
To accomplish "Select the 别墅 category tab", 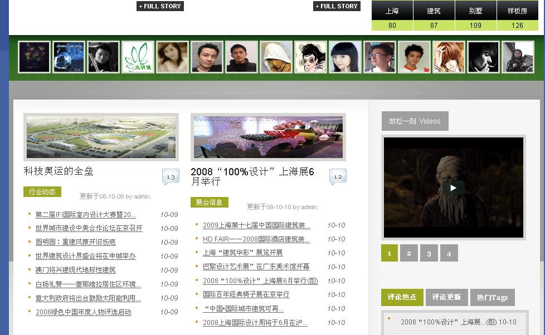I will (475, 11).
